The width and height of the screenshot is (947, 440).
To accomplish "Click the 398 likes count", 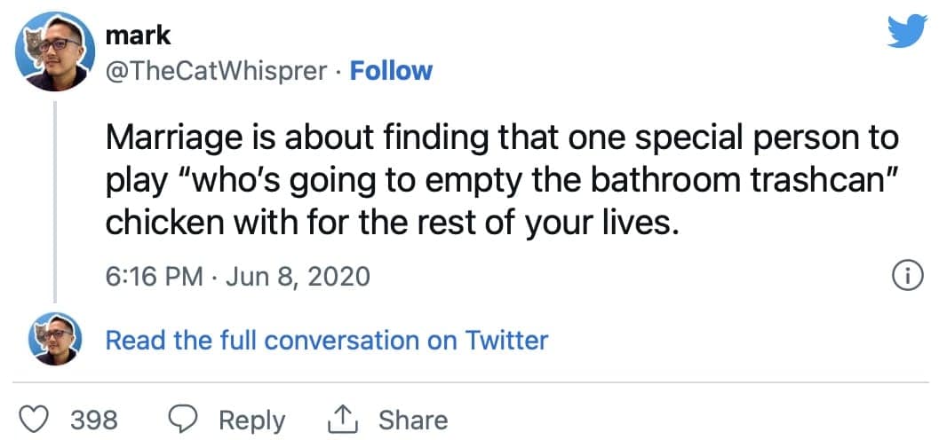I will (94, 420).
